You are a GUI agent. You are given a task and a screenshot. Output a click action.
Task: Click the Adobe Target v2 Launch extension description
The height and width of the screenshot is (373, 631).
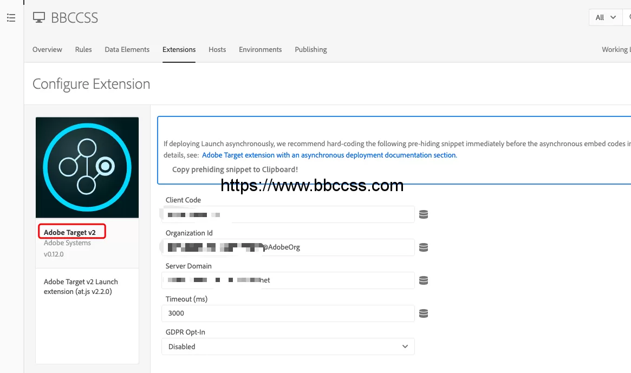coord(81,286)
